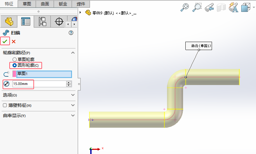Click the 扫描 sweep feature icon
This screenshot has height=154, width=256.
(6, 33)
